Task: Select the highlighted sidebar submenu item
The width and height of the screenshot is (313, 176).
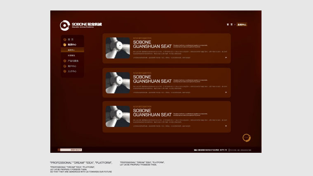Action: [x=72, y=50]
